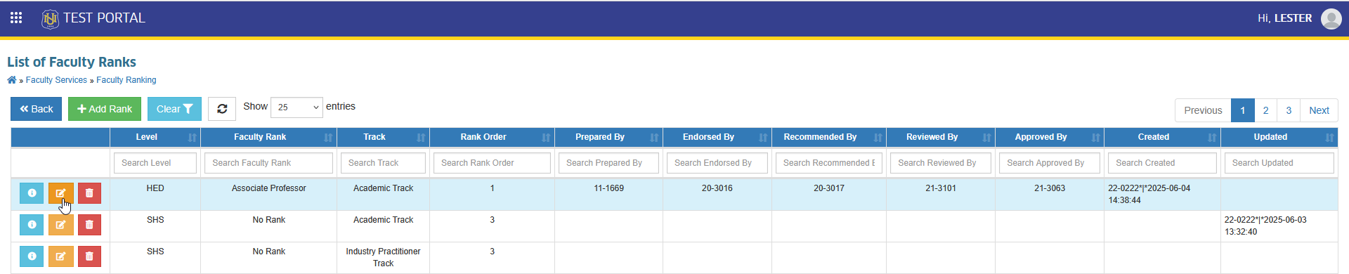Click the home breadcrumb icon
Screen dimensions: 1349x274
[12, 80]
